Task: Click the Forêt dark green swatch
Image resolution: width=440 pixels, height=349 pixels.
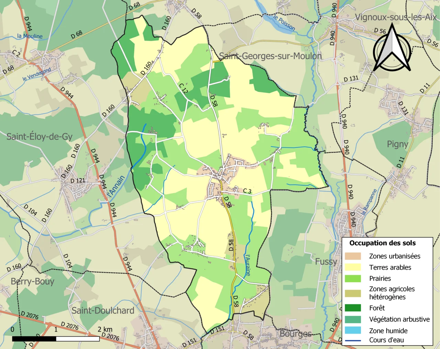Action: click(x=353, y=308)
